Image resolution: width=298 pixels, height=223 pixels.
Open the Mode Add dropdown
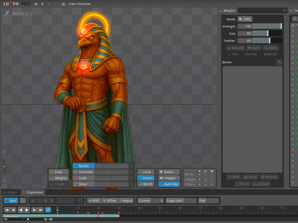tap(245, 19)
